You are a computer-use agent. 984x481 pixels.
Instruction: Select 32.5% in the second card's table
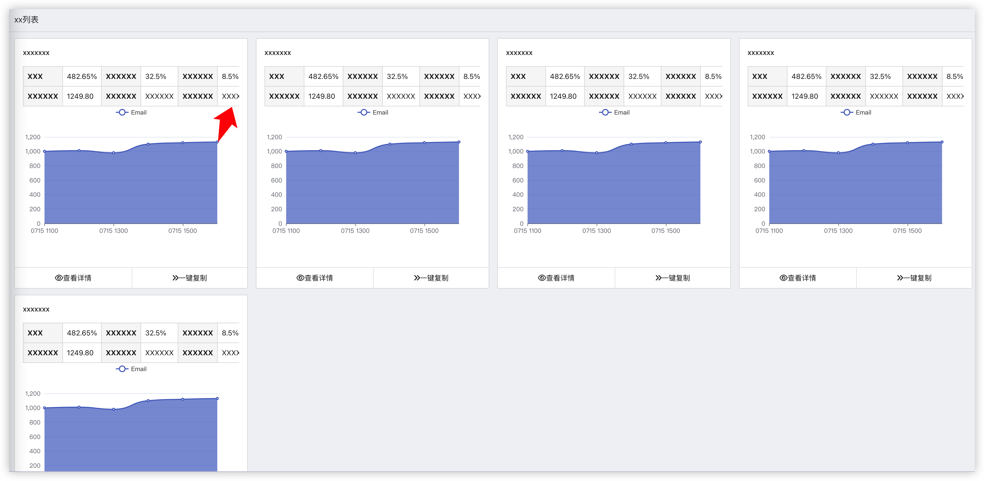point(397,76)
